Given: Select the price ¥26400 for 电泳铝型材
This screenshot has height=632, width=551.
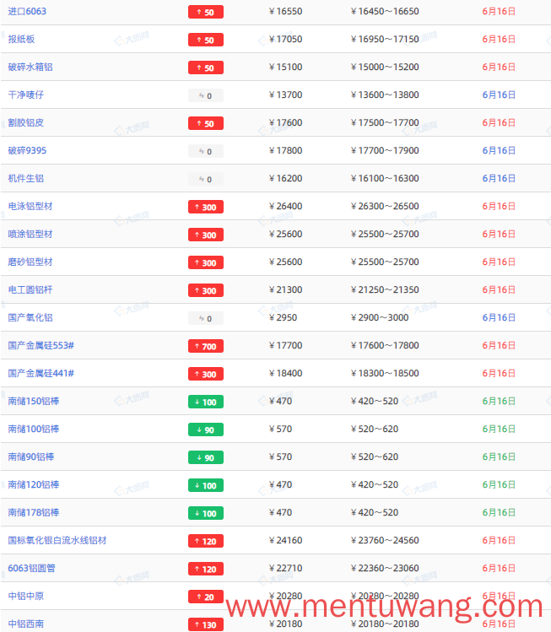Looking at the screenshot, I should click(x=285, y=206).
